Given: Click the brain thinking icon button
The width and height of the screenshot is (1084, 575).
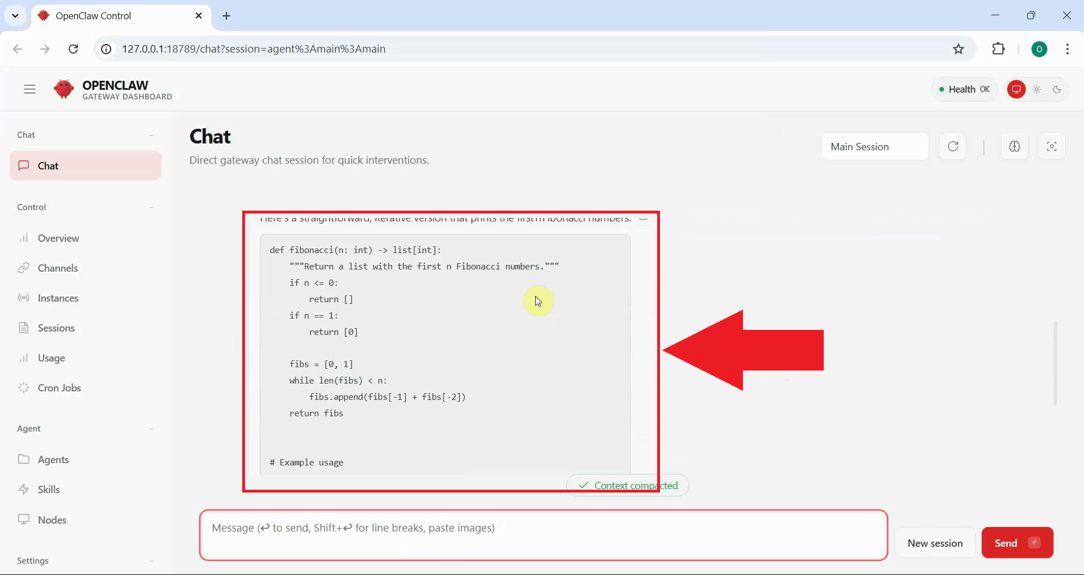Looking at the screenshot, I should (x=1015, y=147).
